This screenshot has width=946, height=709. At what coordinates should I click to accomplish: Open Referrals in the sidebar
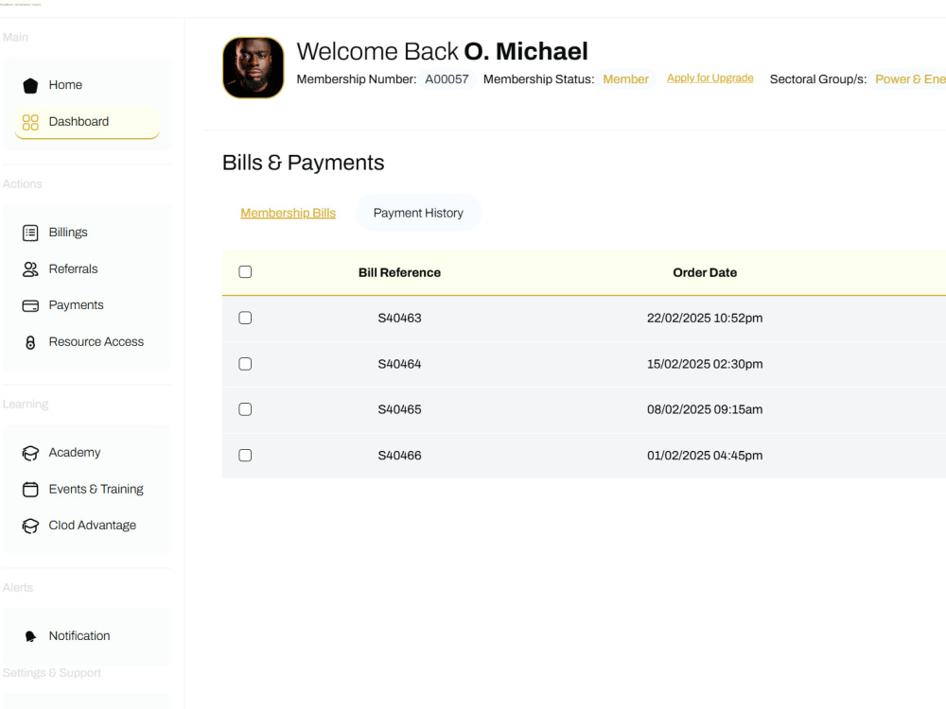click(x=87, y=269)
